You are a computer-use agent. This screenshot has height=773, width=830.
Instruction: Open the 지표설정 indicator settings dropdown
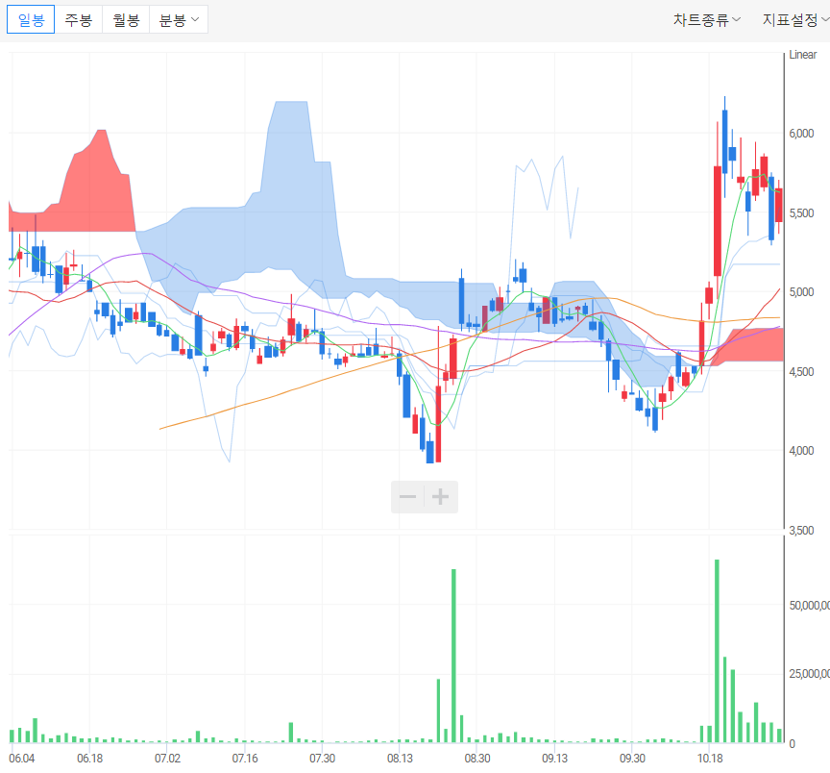795,20
